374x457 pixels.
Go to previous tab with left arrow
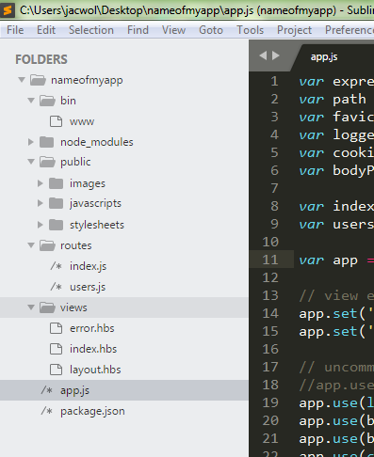click(263, 55)
